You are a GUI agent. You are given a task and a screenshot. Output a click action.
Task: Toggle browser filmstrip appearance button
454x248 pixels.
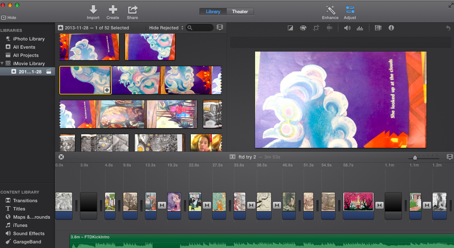pyautogui.click(x=220, y=28)
